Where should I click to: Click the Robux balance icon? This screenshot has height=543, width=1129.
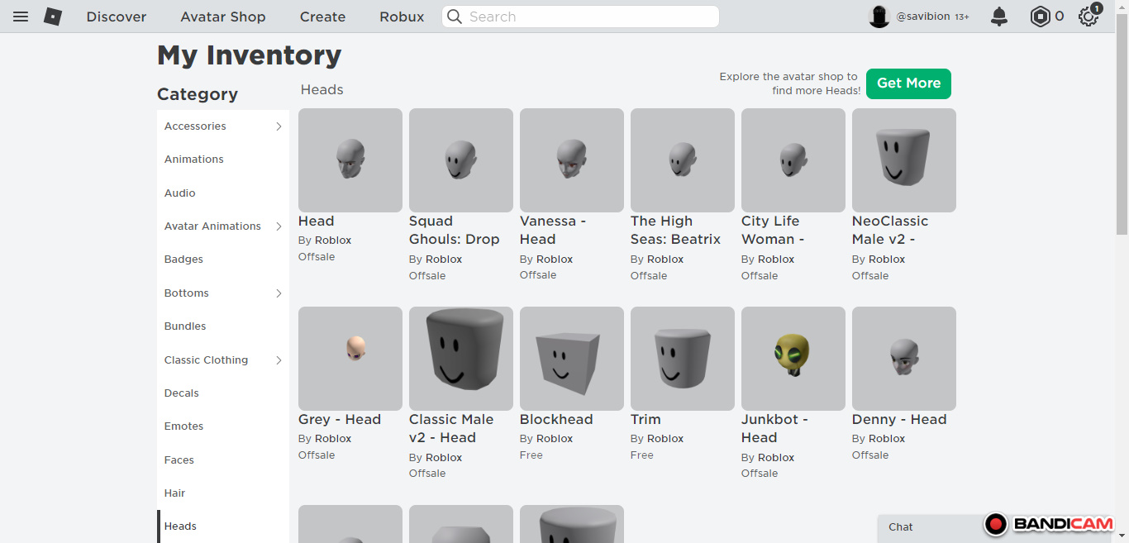pyautogui.click(x=1040, y=17)
